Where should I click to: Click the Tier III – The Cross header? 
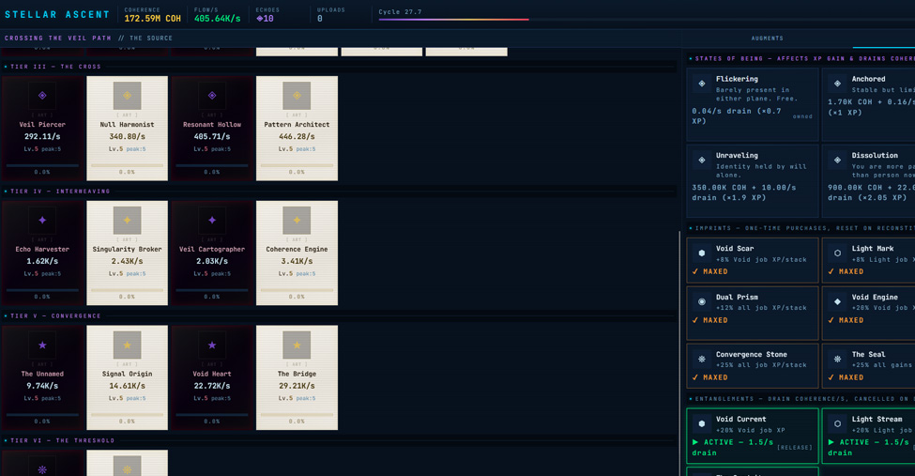point(55,67)
